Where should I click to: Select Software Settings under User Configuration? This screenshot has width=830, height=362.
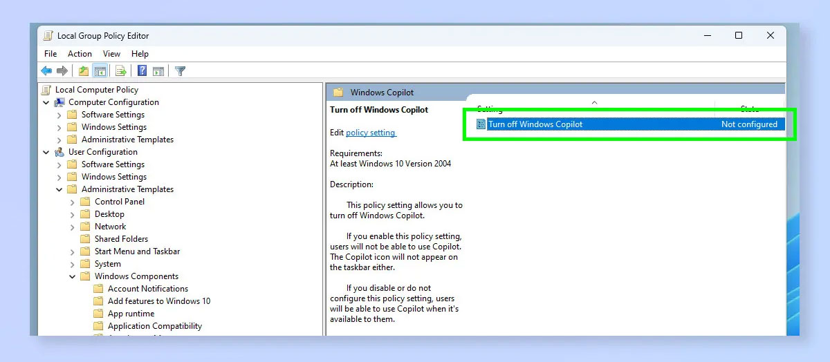pos(113,164)
